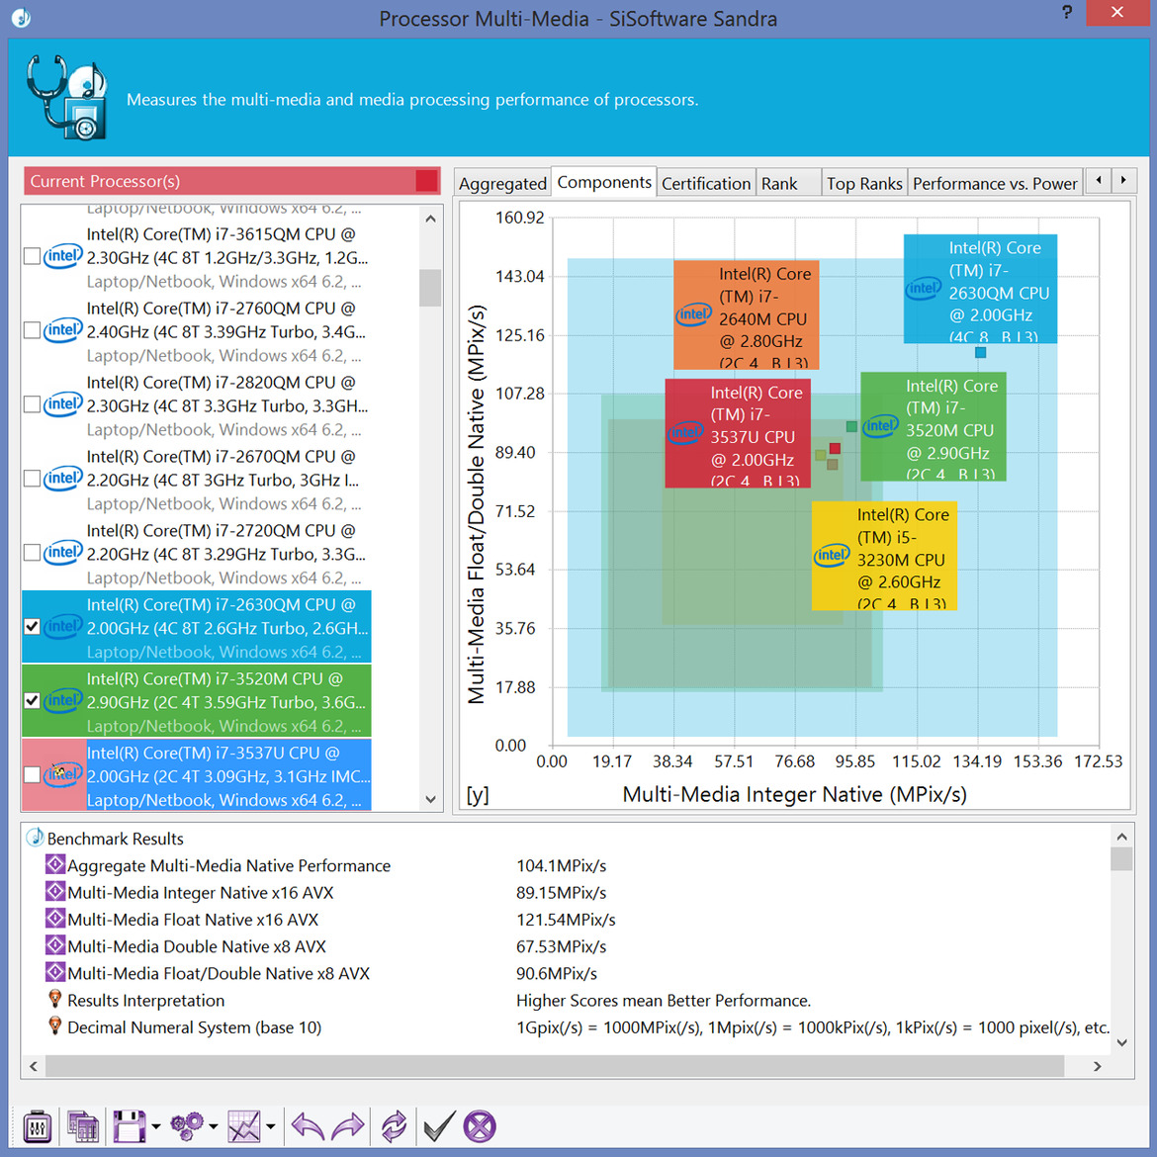The height and width of the screenshot is (1157, 1157).
Task: Click the processor list scroll-up arrow
Action: (431, 220)
